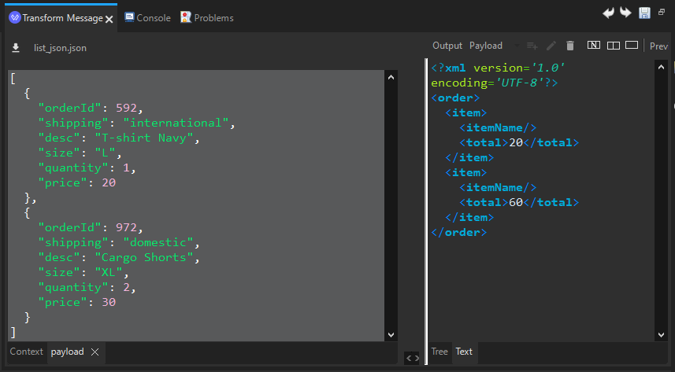Image resolution: width=675 pixels, height=372 pixels.
Task: Click the download icon beside list_json.json
Action: pos(16,48)
